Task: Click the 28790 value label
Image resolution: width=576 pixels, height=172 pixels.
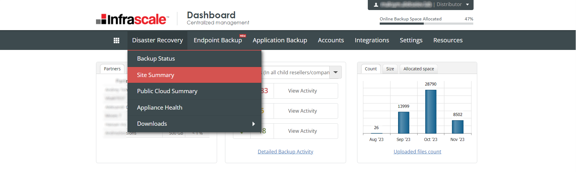Action: point(430,84)
